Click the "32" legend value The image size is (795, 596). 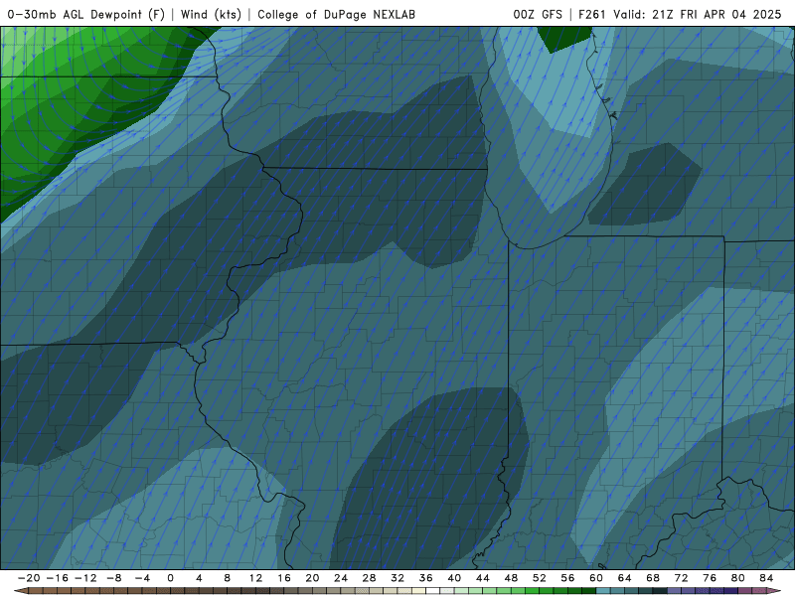397,578
